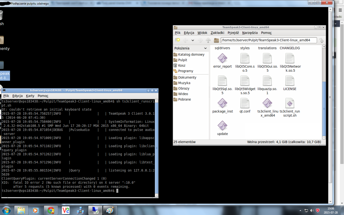Screen dimensions: 344x215
Task: Expand the Położenia side panel dropdown
Action: [x=205, y=48]
